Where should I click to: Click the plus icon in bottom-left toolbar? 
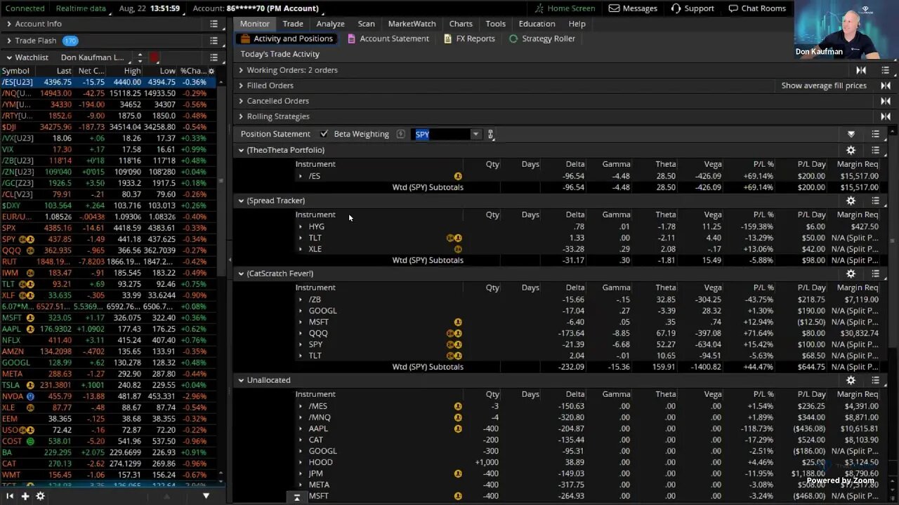(x=25, y=496)
